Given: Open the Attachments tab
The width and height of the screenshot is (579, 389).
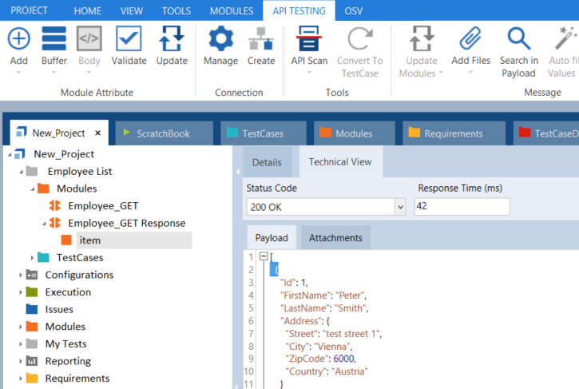Looking at the screenshot, I should [x=335, y=237].
